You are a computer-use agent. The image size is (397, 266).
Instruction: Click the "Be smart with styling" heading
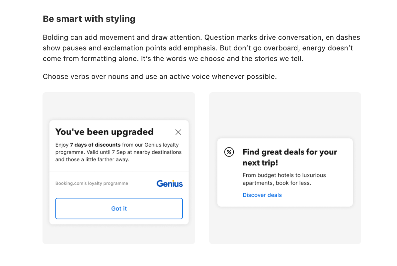pos(89,19)
